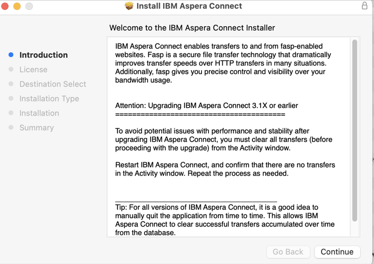Close the installer with the red button
The image size is (374, 264).
click(x=5, y=7)
